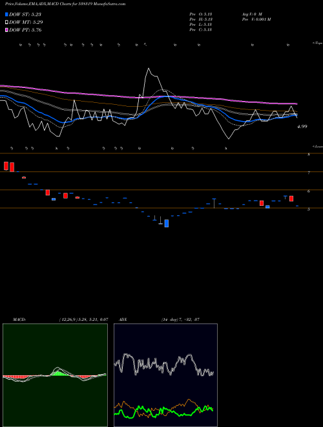This screenshot has width=323, height=427.
Task: Click the 4.99 last price label
Action: tap(302, 126)
